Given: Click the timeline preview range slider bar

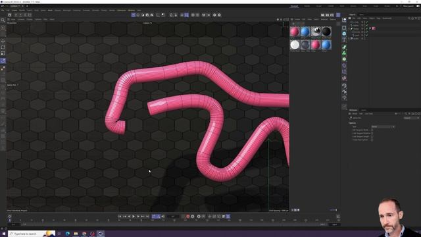Looking at the screenshot, I should click(174, 224).
